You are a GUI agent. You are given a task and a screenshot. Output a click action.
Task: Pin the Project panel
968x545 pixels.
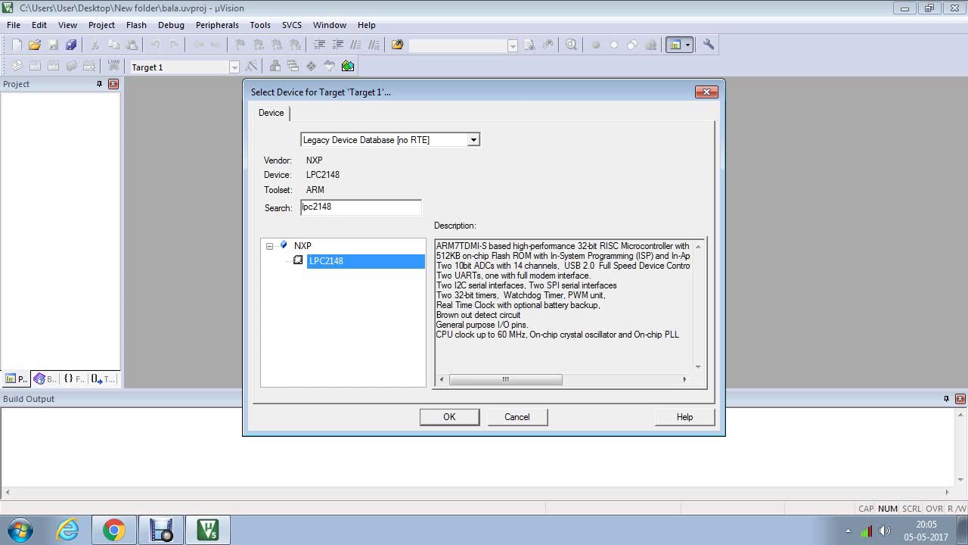[x=99, y=84]
